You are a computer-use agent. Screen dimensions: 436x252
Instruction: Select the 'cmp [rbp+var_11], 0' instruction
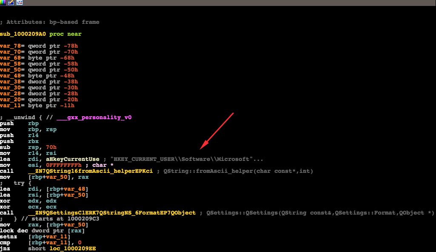tap(41, 243)
